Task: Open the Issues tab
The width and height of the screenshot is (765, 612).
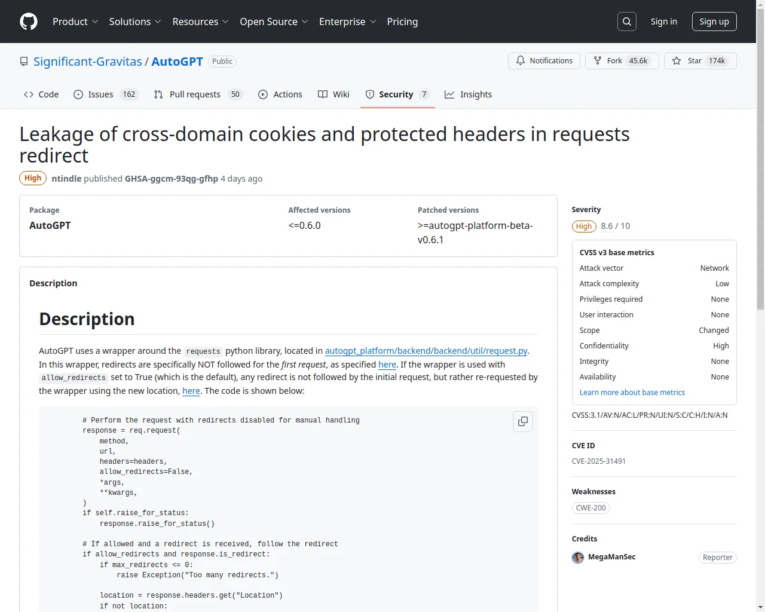Action: point(106,94)
